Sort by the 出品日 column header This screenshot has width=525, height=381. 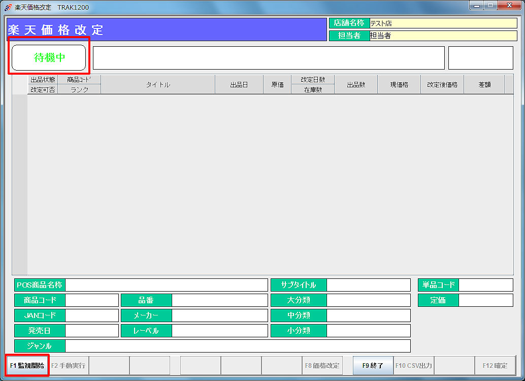pos(239,85)
